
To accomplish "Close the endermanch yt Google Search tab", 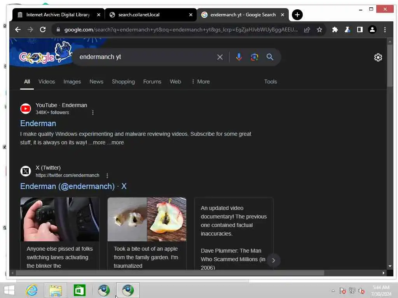I will click(283, 15).
